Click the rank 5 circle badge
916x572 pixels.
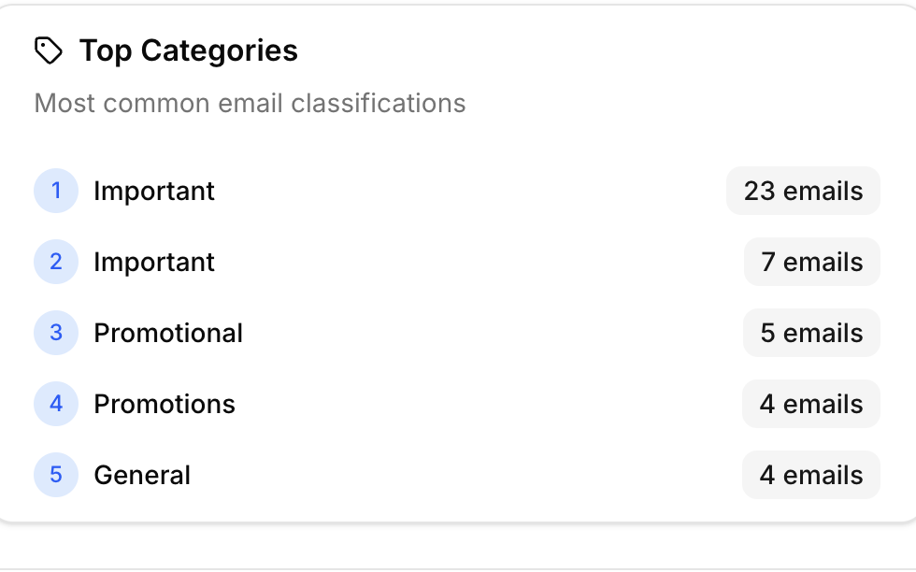[x=56, y=475]
